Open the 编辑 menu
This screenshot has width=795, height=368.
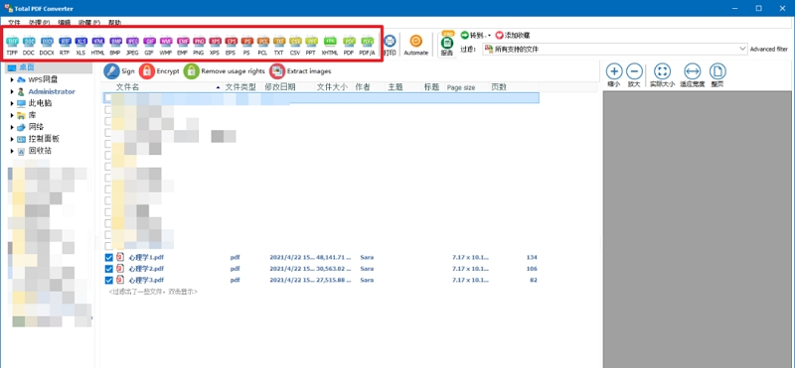pyautogui.click(x=65, y=23)
